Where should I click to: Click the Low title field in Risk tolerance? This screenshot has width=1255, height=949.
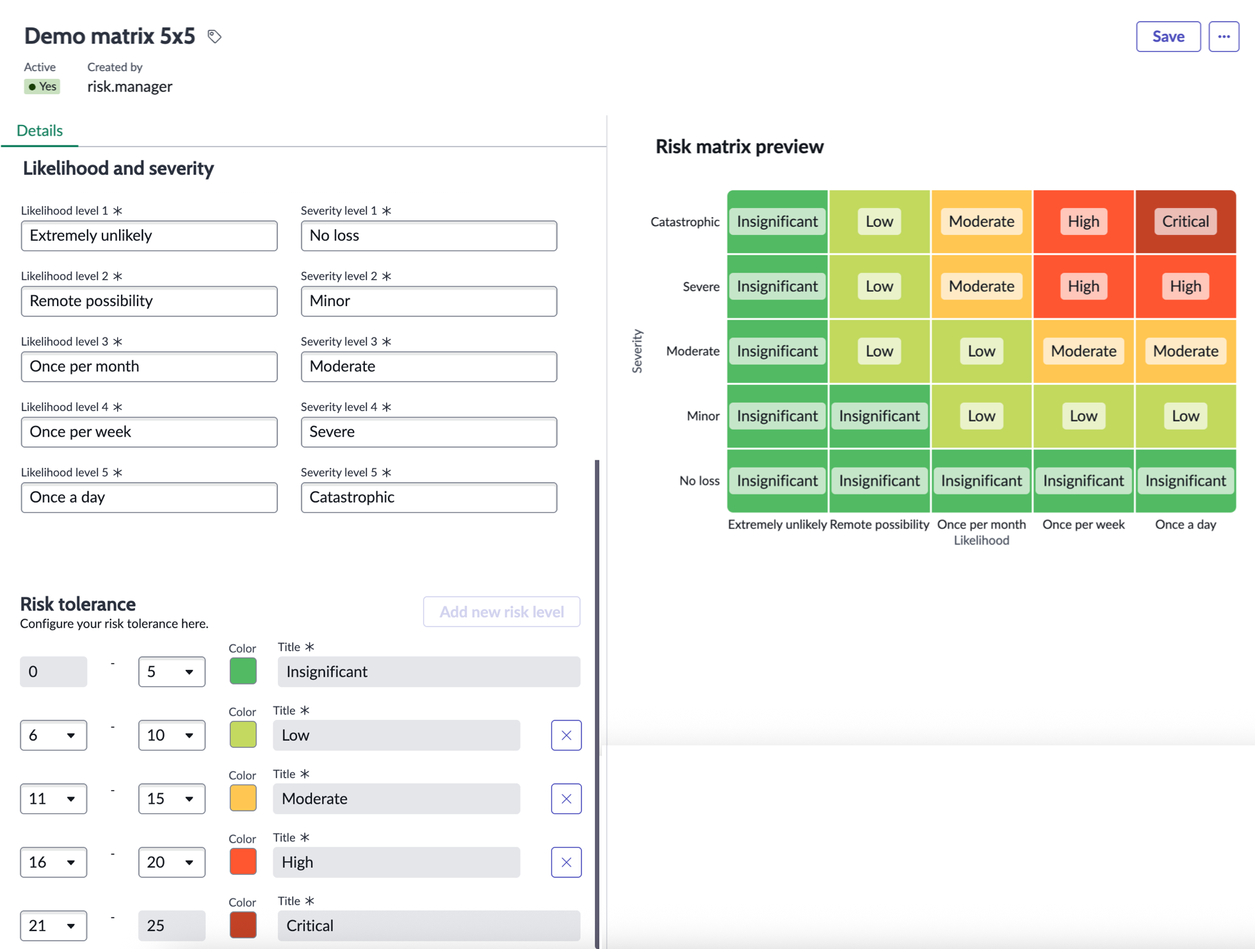[396, 735]
